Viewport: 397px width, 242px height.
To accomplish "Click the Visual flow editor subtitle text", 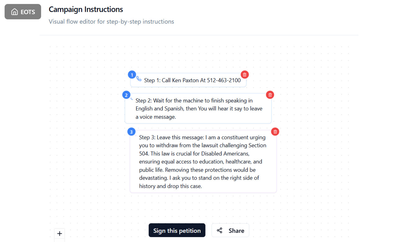I will click(111, 21).
